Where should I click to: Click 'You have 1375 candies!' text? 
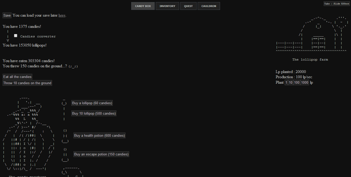[22, 27]
